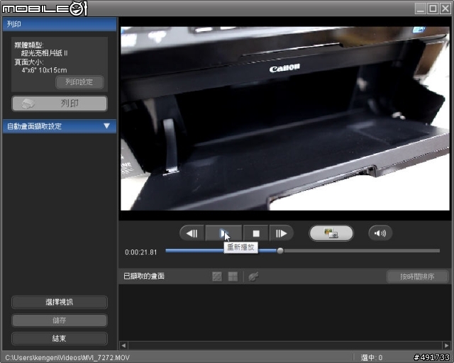Click the correct captured frame icon
This screenshot has width=454, height=363.
coord(253,277)
